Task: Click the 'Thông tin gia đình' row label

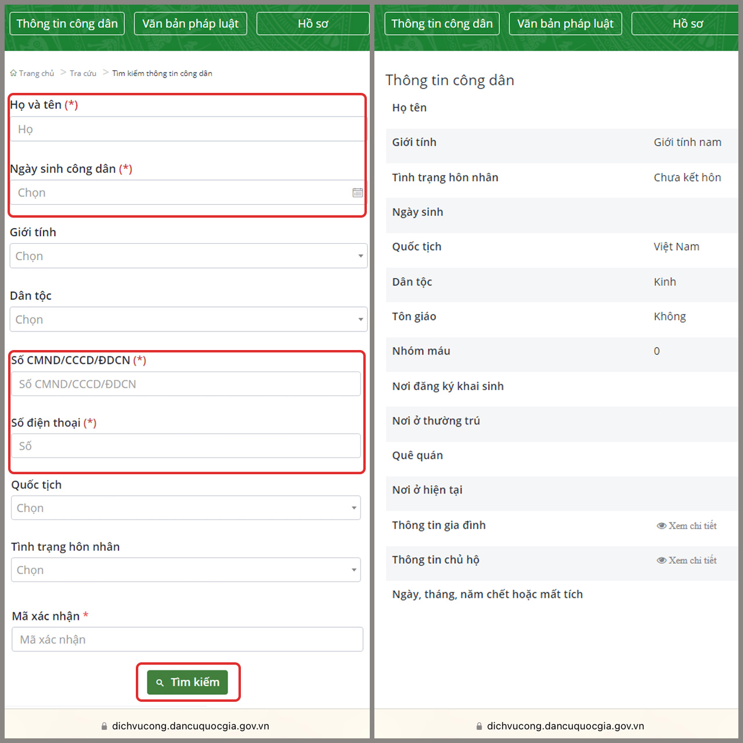Action: [439, 525]
